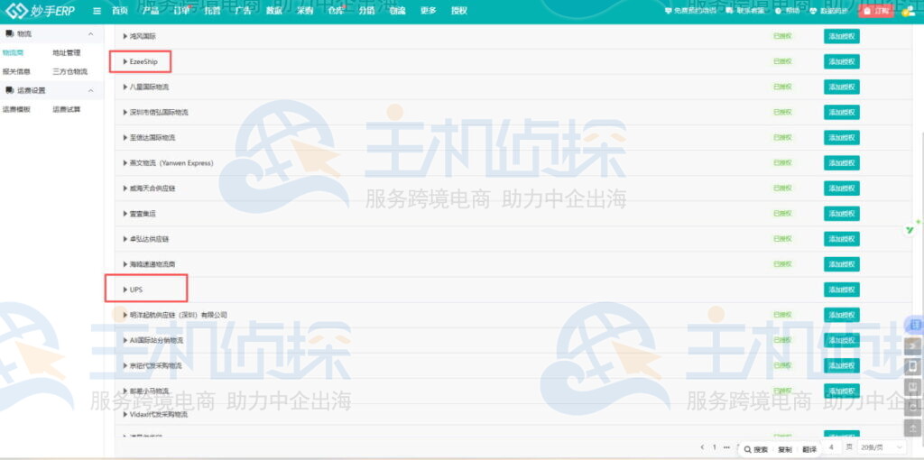Open the 订单 nav menu

point(181,11)
